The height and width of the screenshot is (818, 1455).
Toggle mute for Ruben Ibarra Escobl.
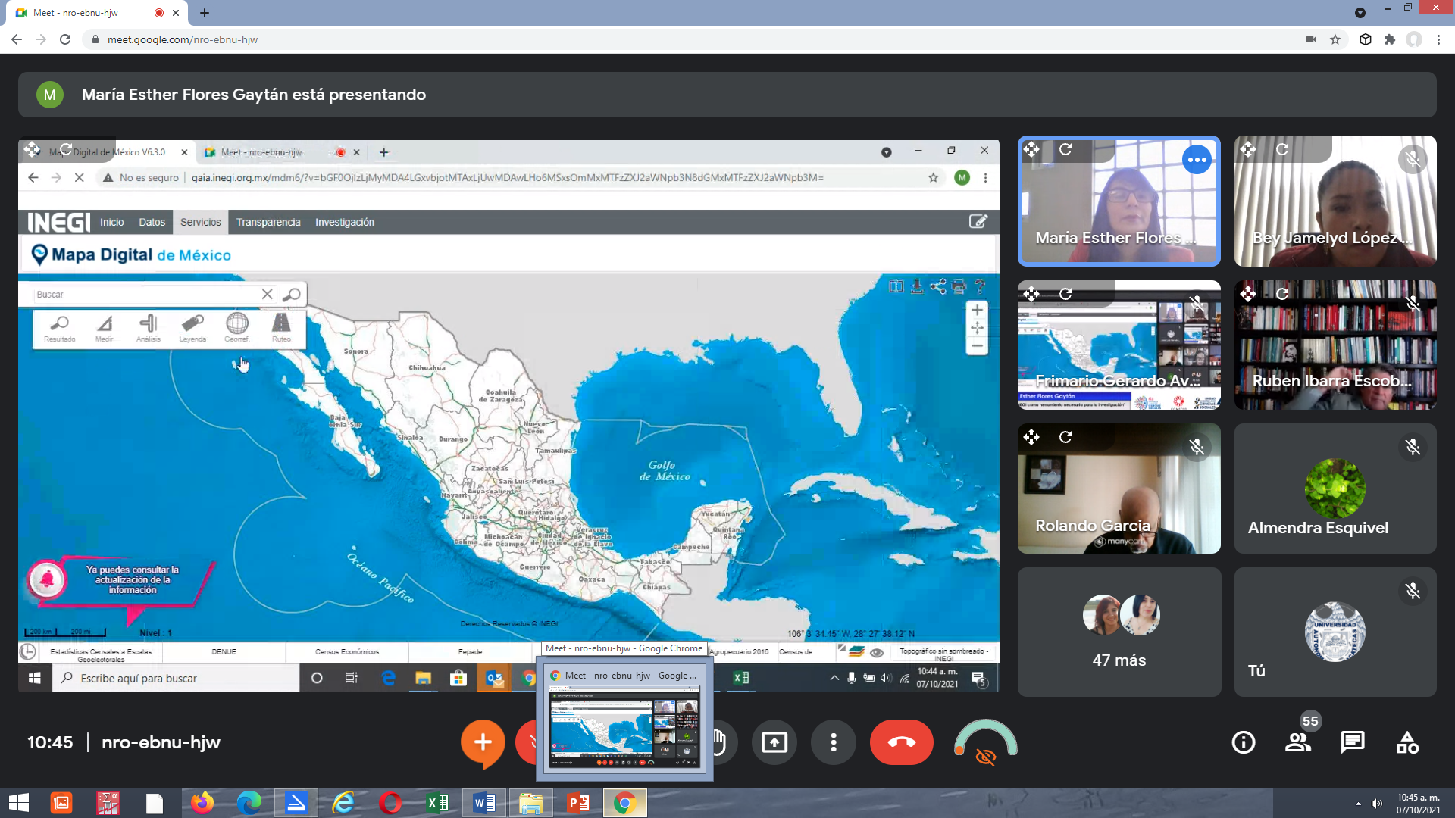pyautogui.click(x=1413, y=303)
